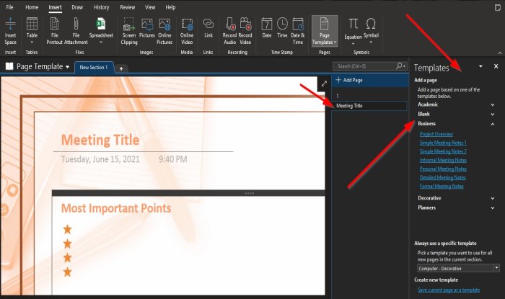Screen dimensions: 505x299
Task: Expand the page to full view
Action: click(324, 84)
